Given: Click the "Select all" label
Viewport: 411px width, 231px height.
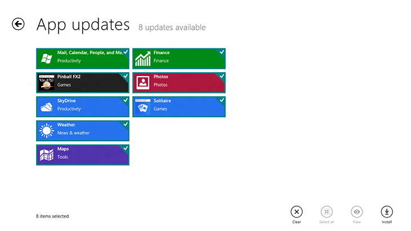Looking at the screenshot, I should tap(327, 222).
